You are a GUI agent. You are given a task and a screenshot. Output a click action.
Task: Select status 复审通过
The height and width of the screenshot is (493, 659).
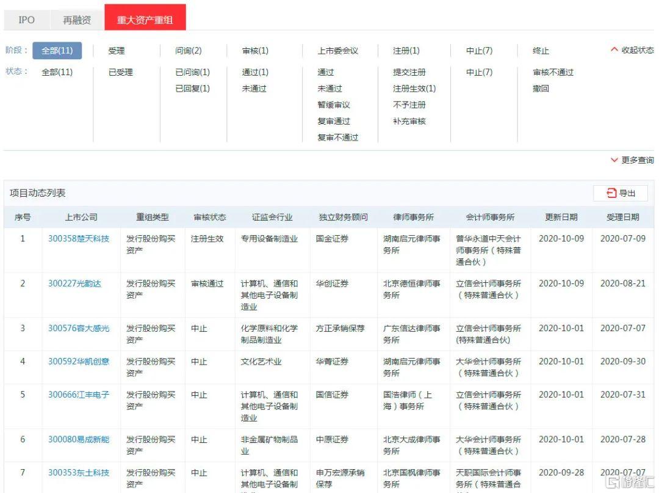click(334, 121)
